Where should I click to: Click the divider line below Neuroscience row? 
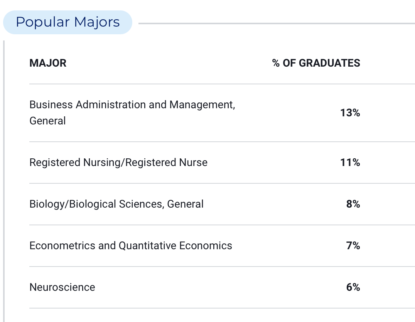click(x=222, y=308)
